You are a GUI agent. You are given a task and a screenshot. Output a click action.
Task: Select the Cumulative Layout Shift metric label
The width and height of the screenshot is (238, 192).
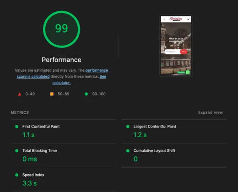pyautogui.click(x=154, y=151)
